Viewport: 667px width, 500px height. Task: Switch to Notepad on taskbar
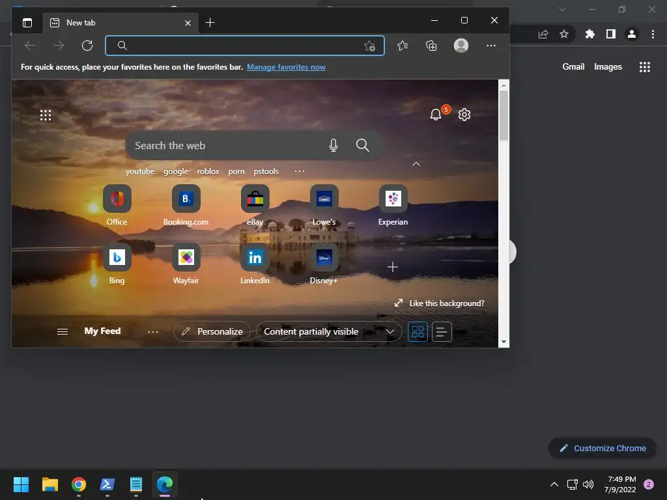tap(136, 484)
